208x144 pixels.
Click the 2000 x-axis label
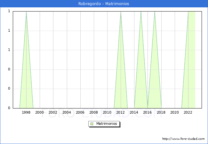pos(40,112)
